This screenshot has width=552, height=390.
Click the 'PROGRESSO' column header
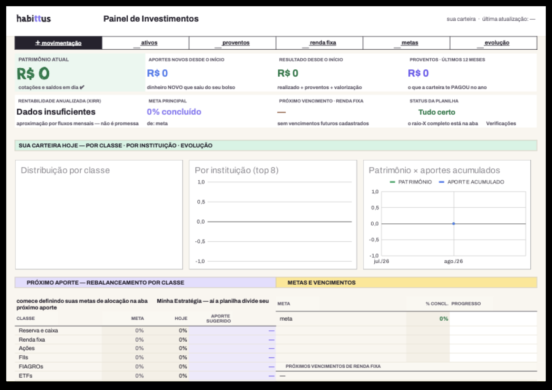point(466,304)
